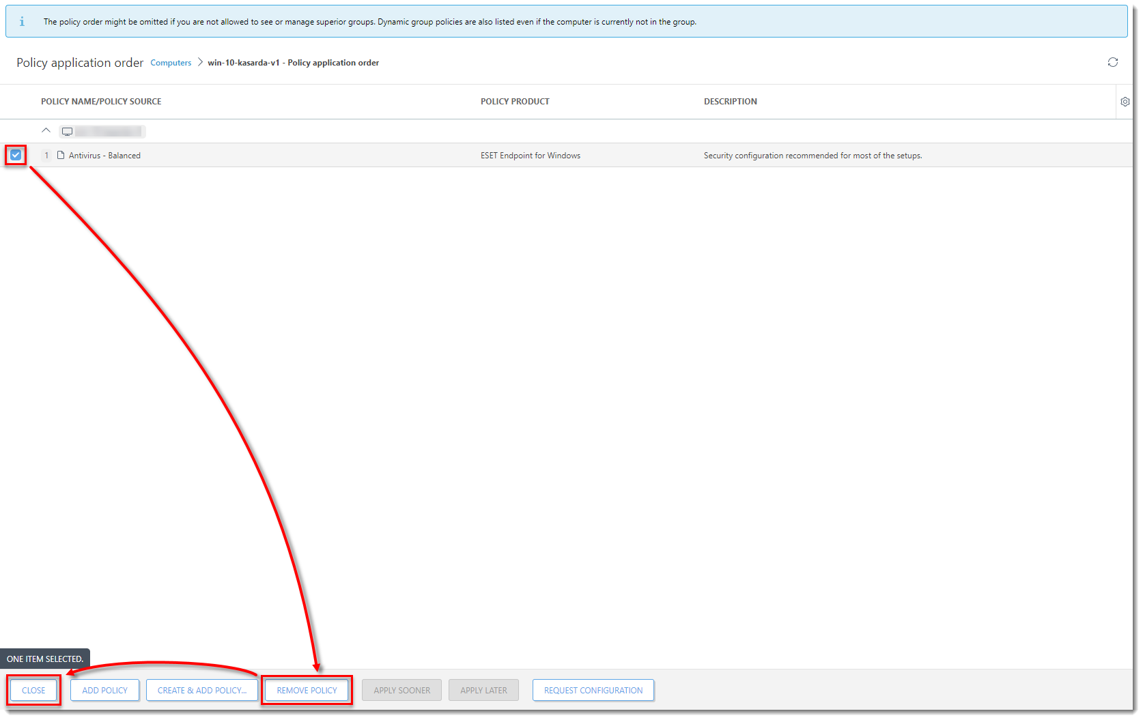Click the REQUEST CONFIGURATION button

593,690
